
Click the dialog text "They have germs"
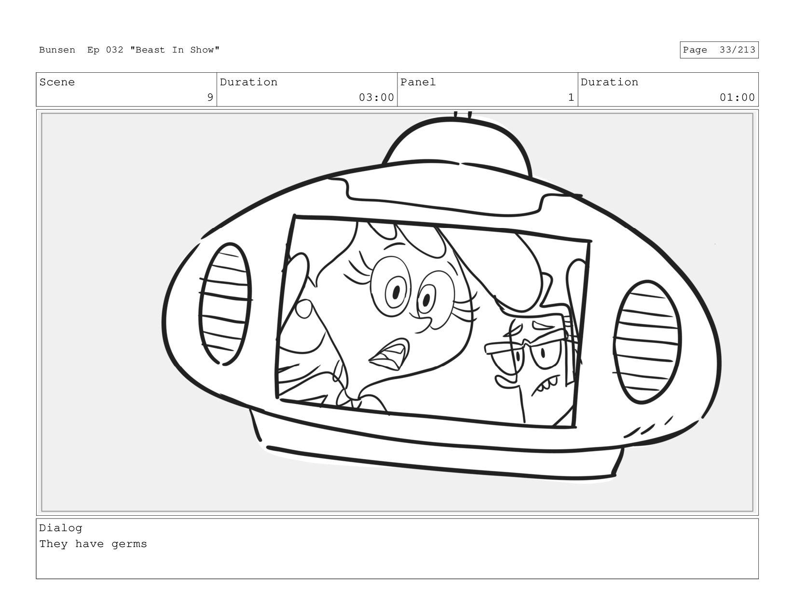93,544
